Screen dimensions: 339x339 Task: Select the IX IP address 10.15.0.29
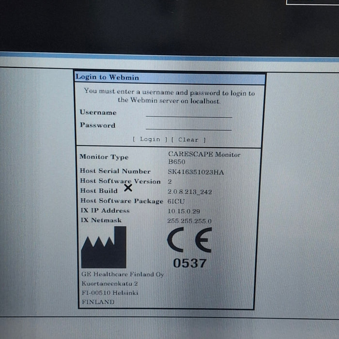183,211
